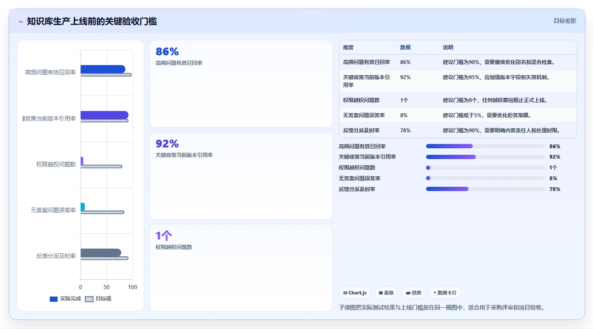The height and width of the screenshot is (329, 594).
Task: Click the 说明 column header
Action: click(448, 48)
